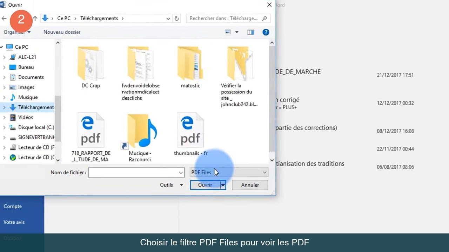Click the Annuler button
The width and height of the screenshot is (449, 252).
click(x=250, y=185)
